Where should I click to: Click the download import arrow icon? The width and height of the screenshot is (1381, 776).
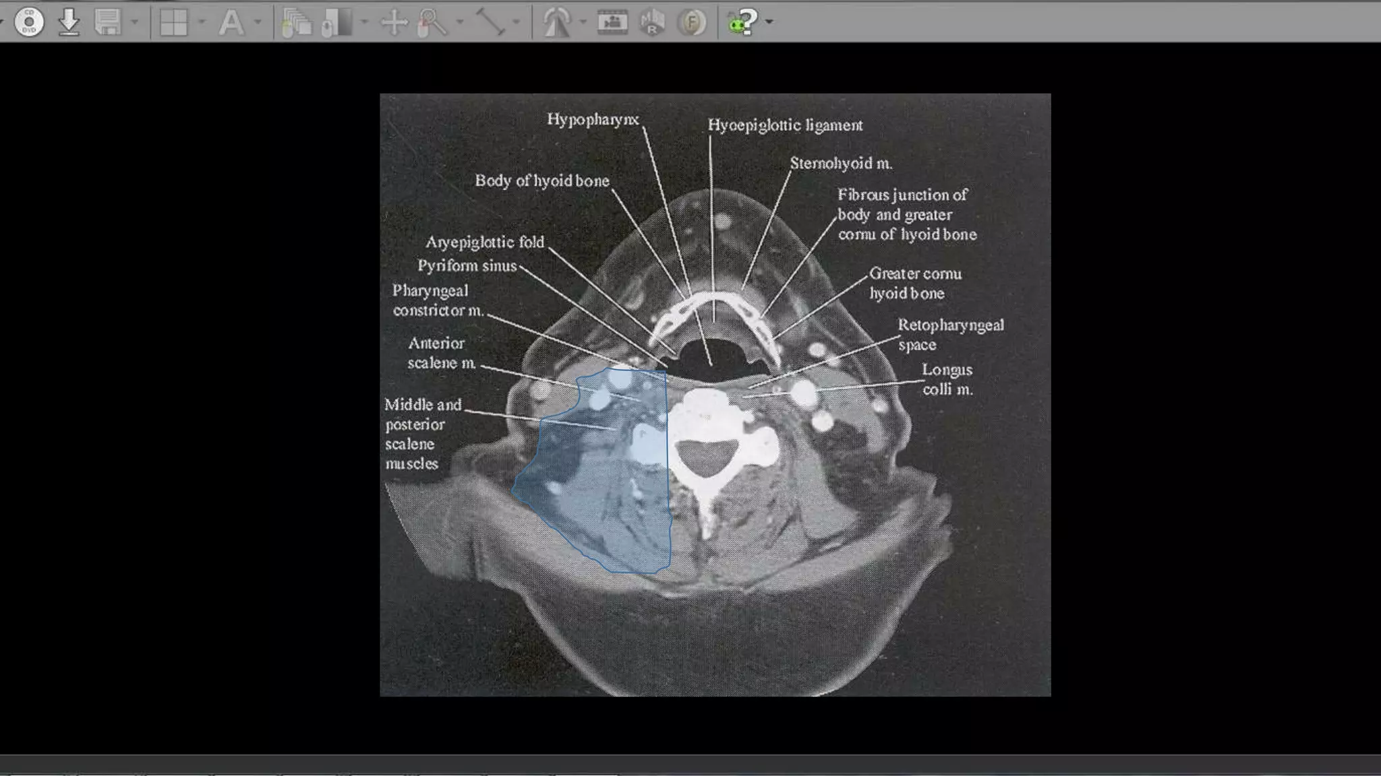[x=69, y=22]
